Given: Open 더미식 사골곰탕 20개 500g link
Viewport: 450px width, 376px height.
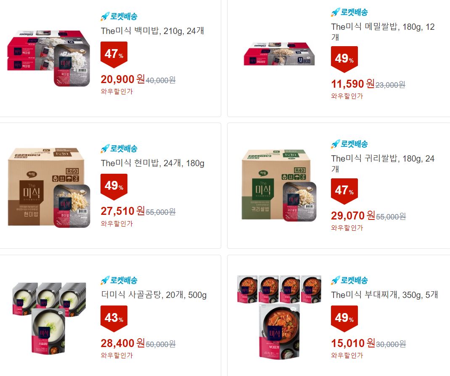Looking at the screenshot, I should 154,295.
